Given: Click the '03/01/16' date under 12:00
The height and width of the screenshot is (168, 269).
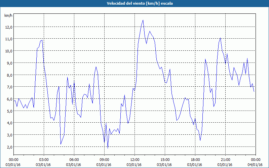Looking at the screenshot, I should point(134,165).
